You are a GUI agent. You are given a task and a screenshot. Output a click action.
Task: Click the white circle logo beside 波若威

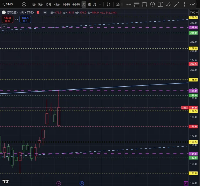(4, 12)
